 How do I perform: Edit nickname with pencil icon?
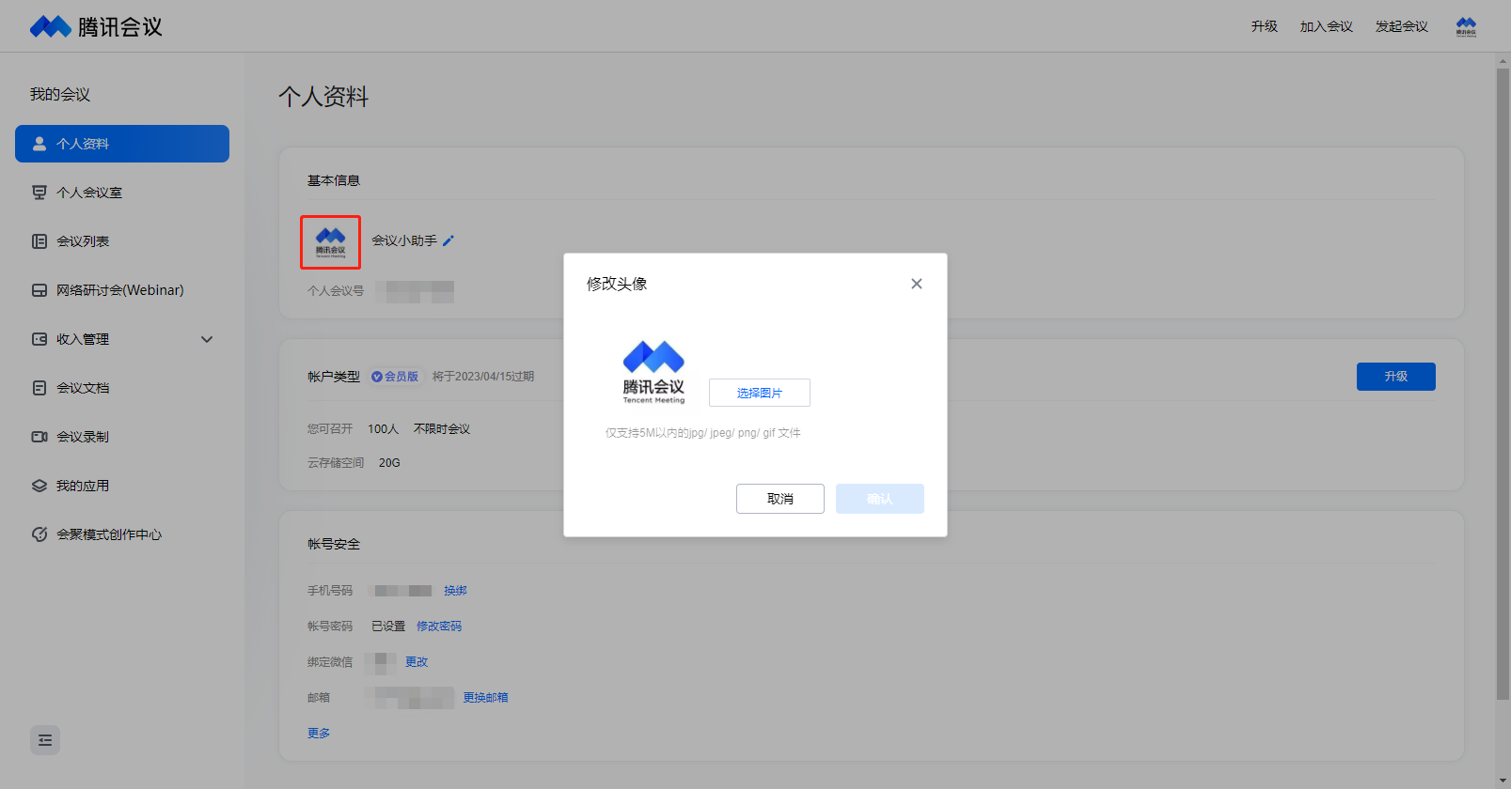click(x=449, y=240)
